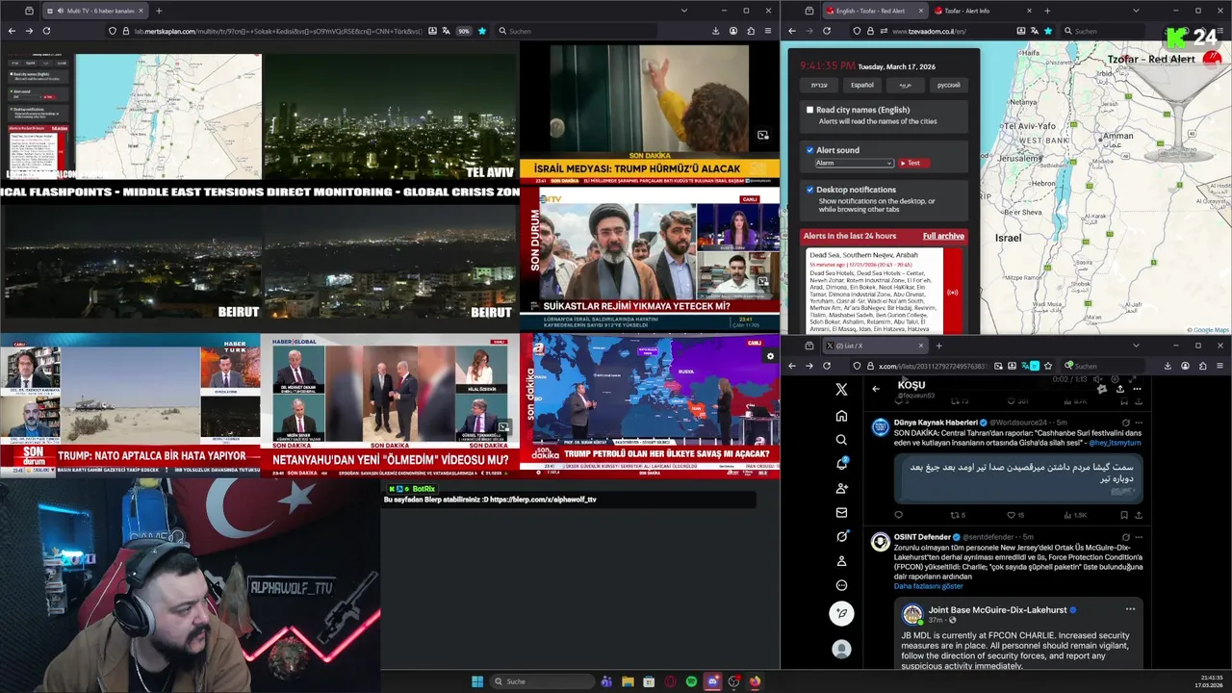This screenshot has width=1232, height=693.
Task: Open the Full archive link
Action: 943,236
